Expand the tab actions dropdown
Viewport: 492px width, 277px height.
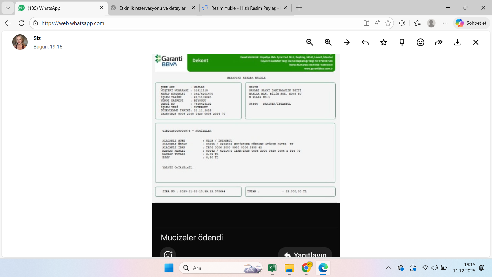(x=8, y=8)
